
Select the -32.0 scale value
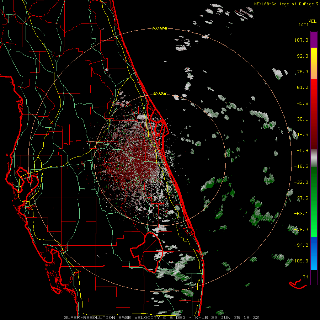tap(301, 182)
